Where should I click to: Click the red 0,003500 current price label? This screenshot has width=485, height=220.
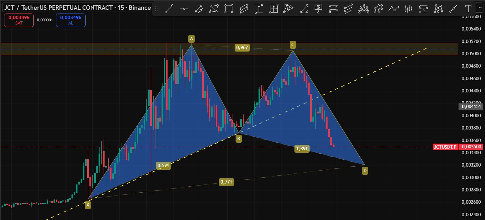(471, 147)
